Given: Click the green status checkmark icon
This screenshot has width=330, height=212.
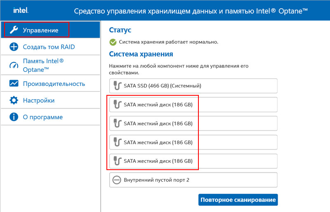Looking at the screenshot, I should pos(113,42).
